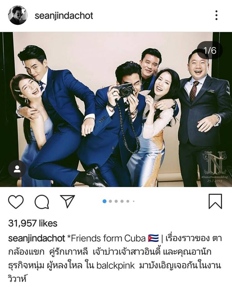Select the first blue carousel dot

coord(104,201)
